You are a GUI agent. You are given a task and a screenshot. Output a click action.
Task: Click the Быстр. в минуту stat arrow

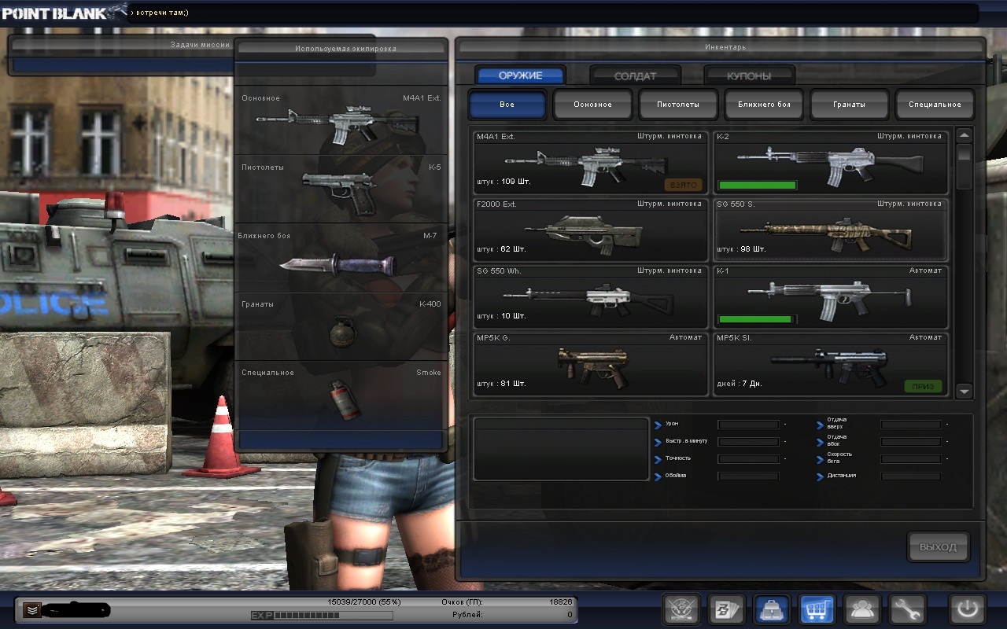tap(658, 443)
